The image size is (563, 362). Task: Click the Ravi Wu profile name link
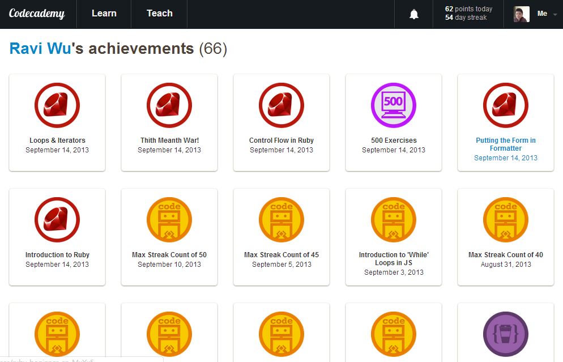(40, 49)
